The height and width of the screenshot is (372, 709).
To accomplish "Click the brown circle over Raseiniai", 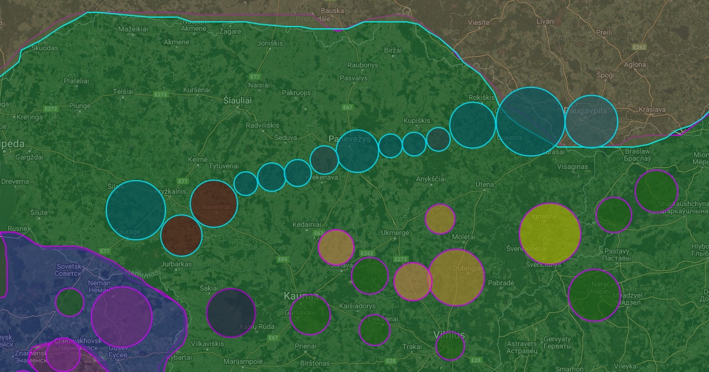I will click(x=214, y=204).
